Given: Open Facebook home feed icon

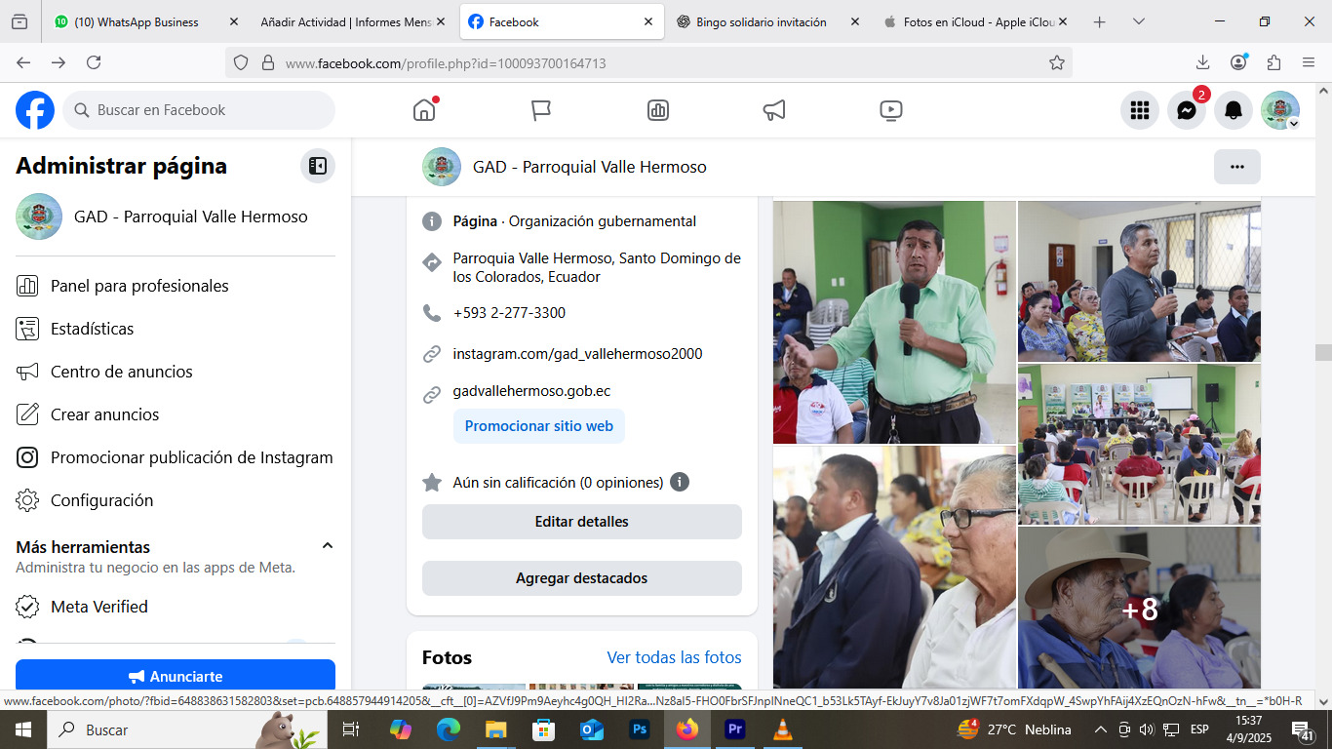Looking at the screenshot, I should tap(424, 110).
